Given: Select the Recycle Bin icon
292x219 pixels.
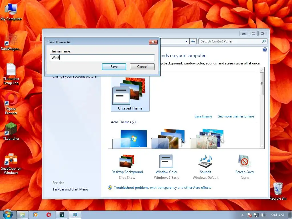Looking at the screenshot, I should click(x=278, y=191).
